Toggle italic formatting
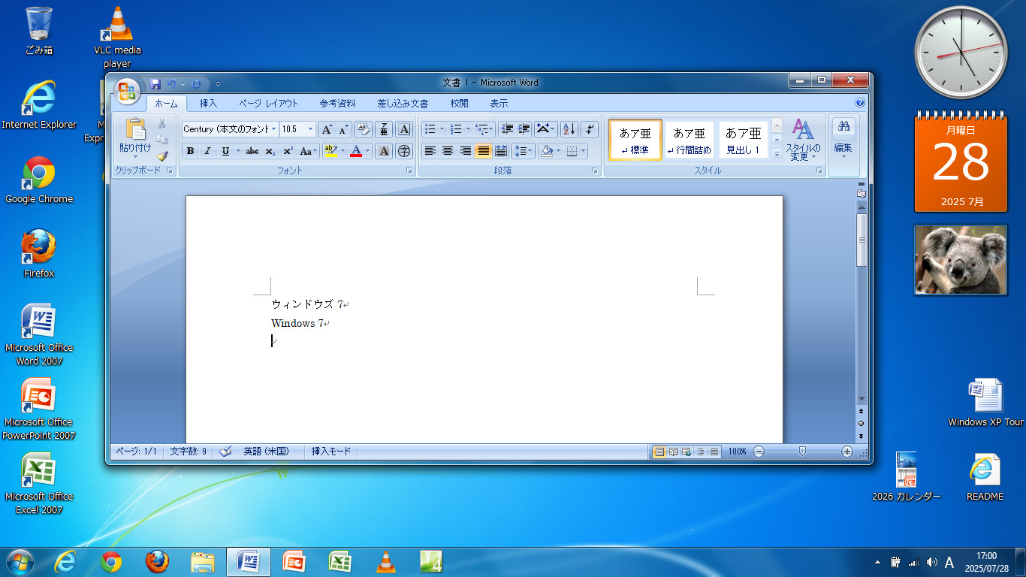Screen dimensions: 1026x577 [x=207, y=151]
